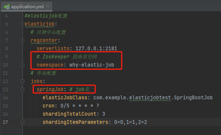Click the fold end marker on line 10
Screen dimensions: 221x135
point(22,65)
